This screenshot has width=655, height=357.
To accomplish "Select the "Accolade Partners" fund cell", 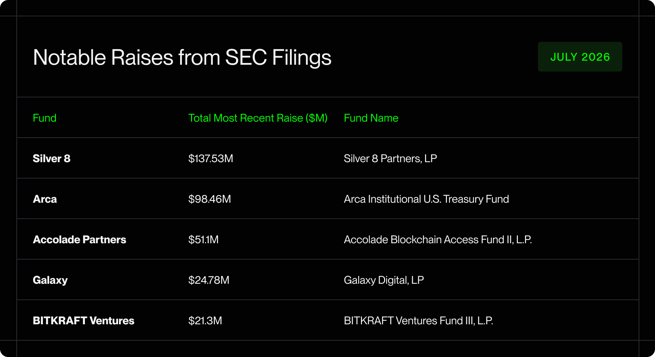I will [x=79, y=239].
